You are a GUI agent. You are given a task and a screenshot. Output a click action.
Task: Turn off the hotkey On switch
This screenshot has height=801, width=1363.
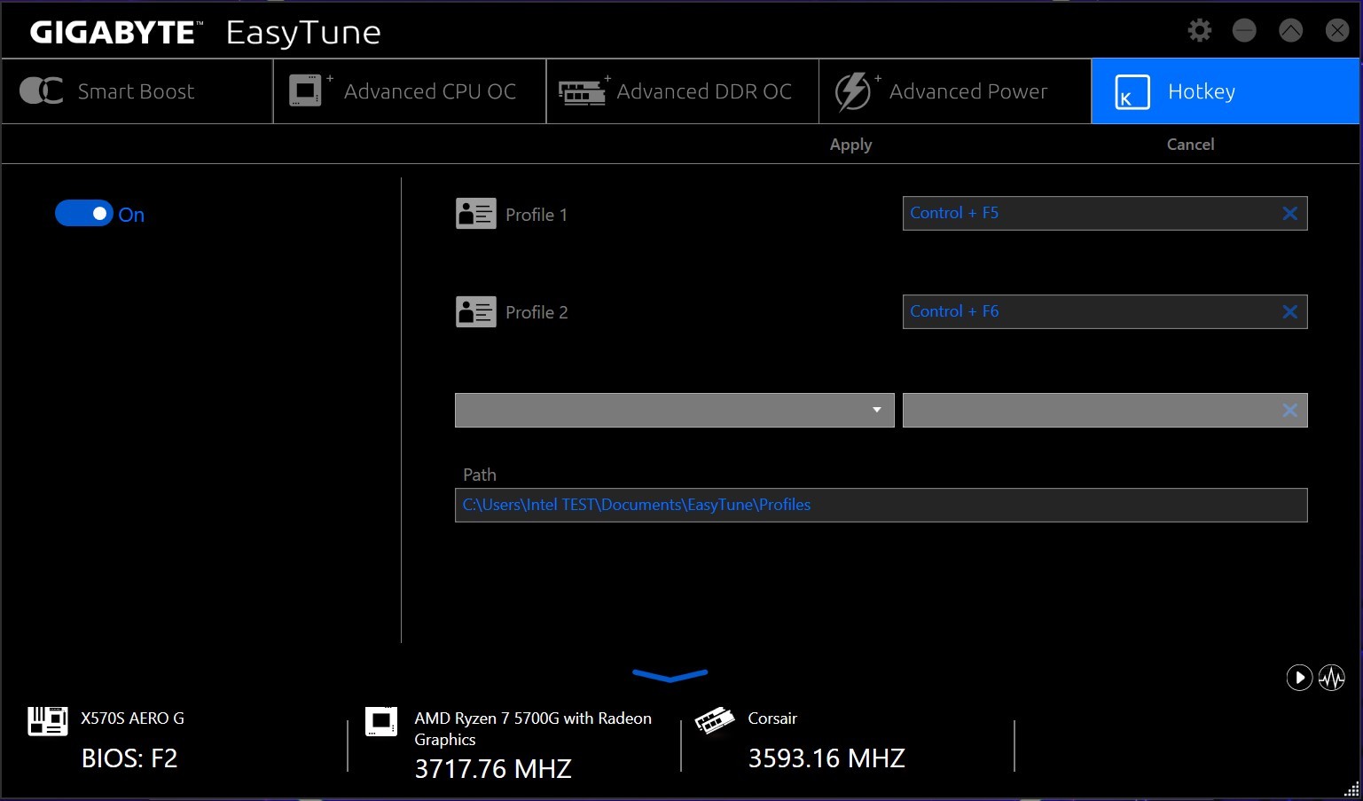pos(84,214)
